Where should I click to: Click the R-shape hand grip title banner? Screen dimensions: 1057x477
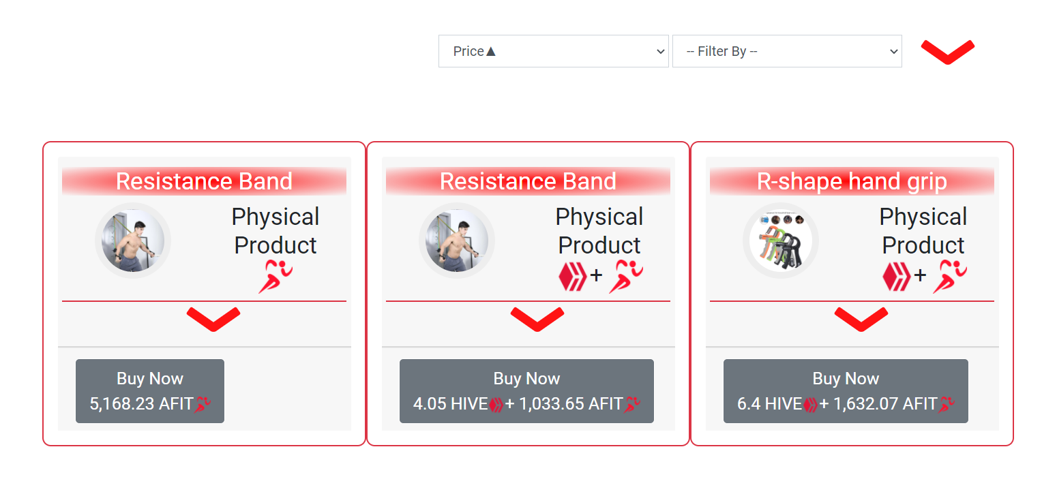coord(852,182)
